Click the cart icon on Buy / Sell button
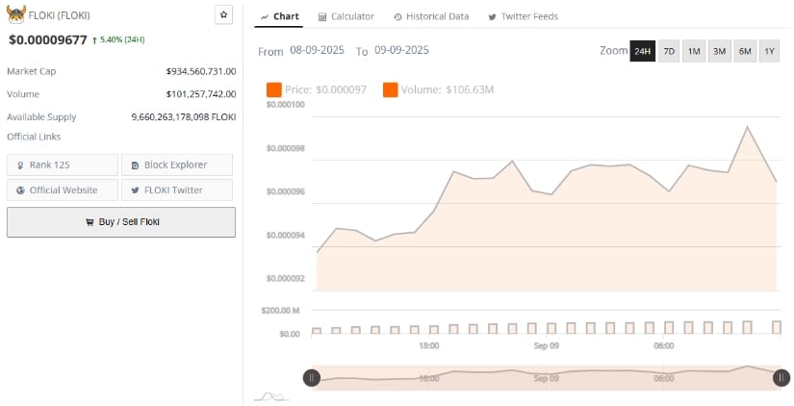This screenshot has width=794, height=406. pyautogui.click(x=90, y=222)
